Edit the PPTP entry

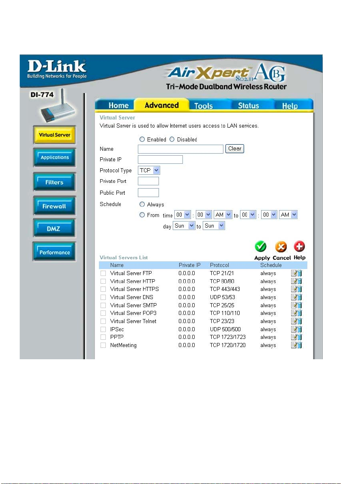pos(294,337)
